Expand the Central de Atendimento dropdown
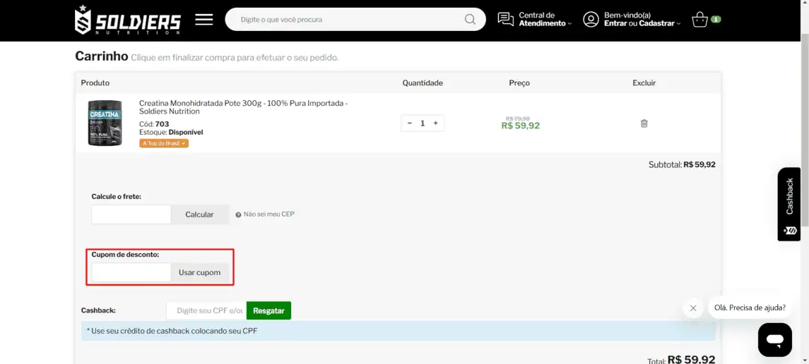809x364 pixels. pos(545,20)
